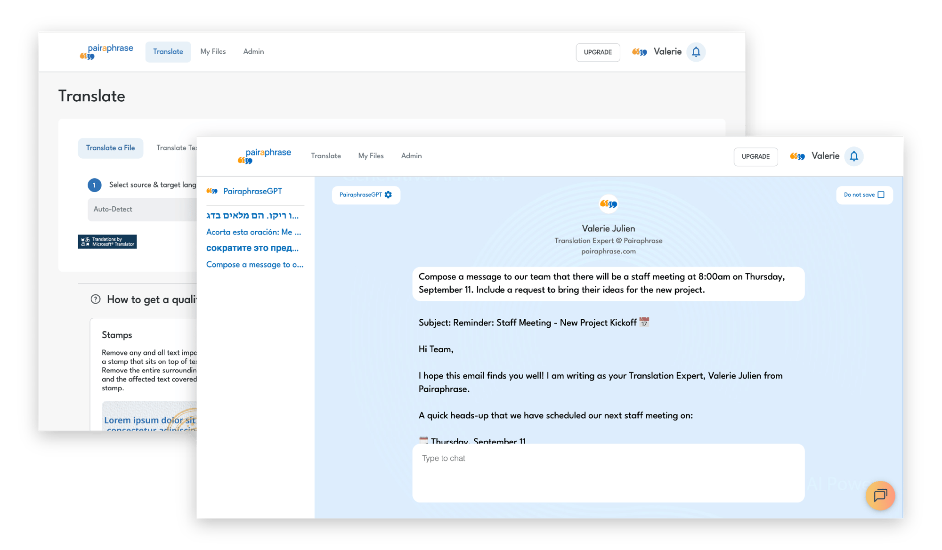Click the PairaphraseGPT settings gear icon

pos(388,195)
